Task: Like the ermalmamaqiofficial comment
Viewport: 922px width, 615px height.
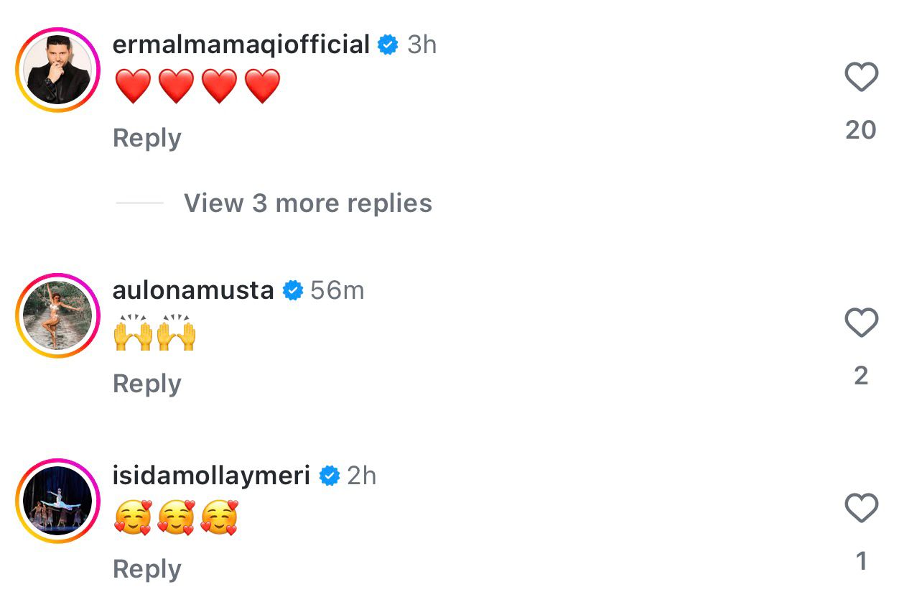Action: point(861,78)
